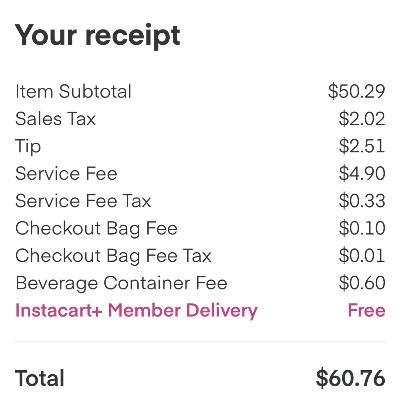Click the $0.10 bag fee amount
This screenshot has height=394, width=401.
pyautogui.click(x=362, y=228)
